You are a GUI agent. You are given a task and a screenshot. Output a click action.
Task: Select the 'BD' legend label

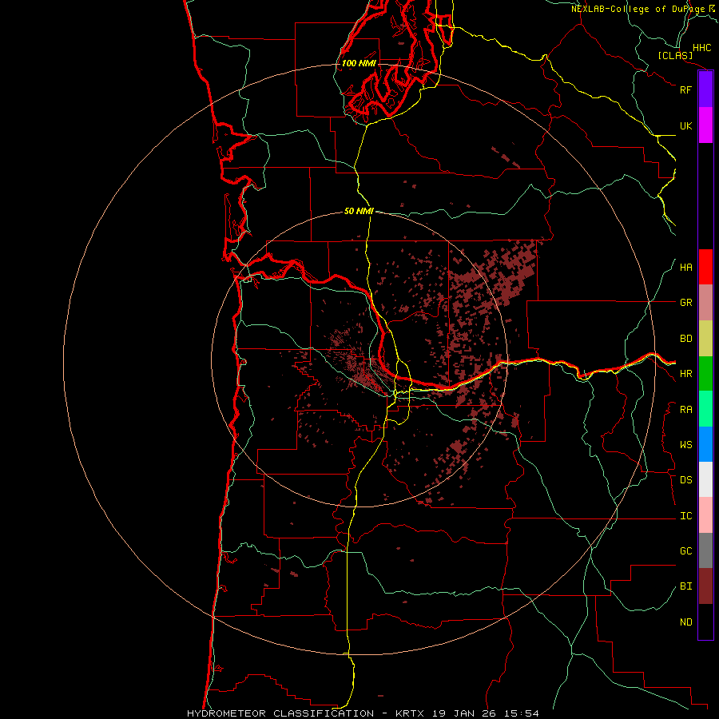pos(685,339)
